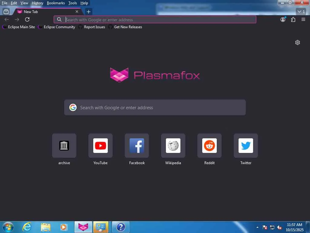
Task: Click the Plasmafox logo
Action: 155,75
